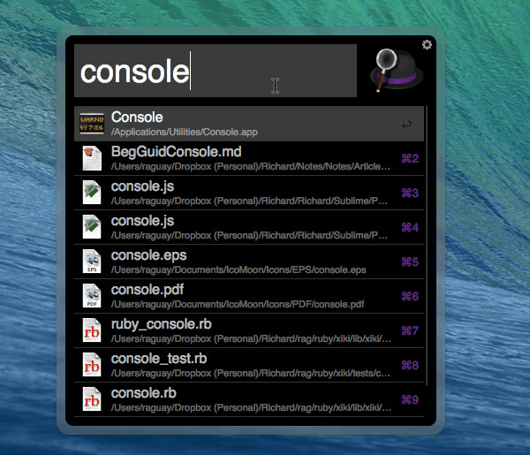
Task: Select the console.pdf file name
Action: click(x=148, y=290)
